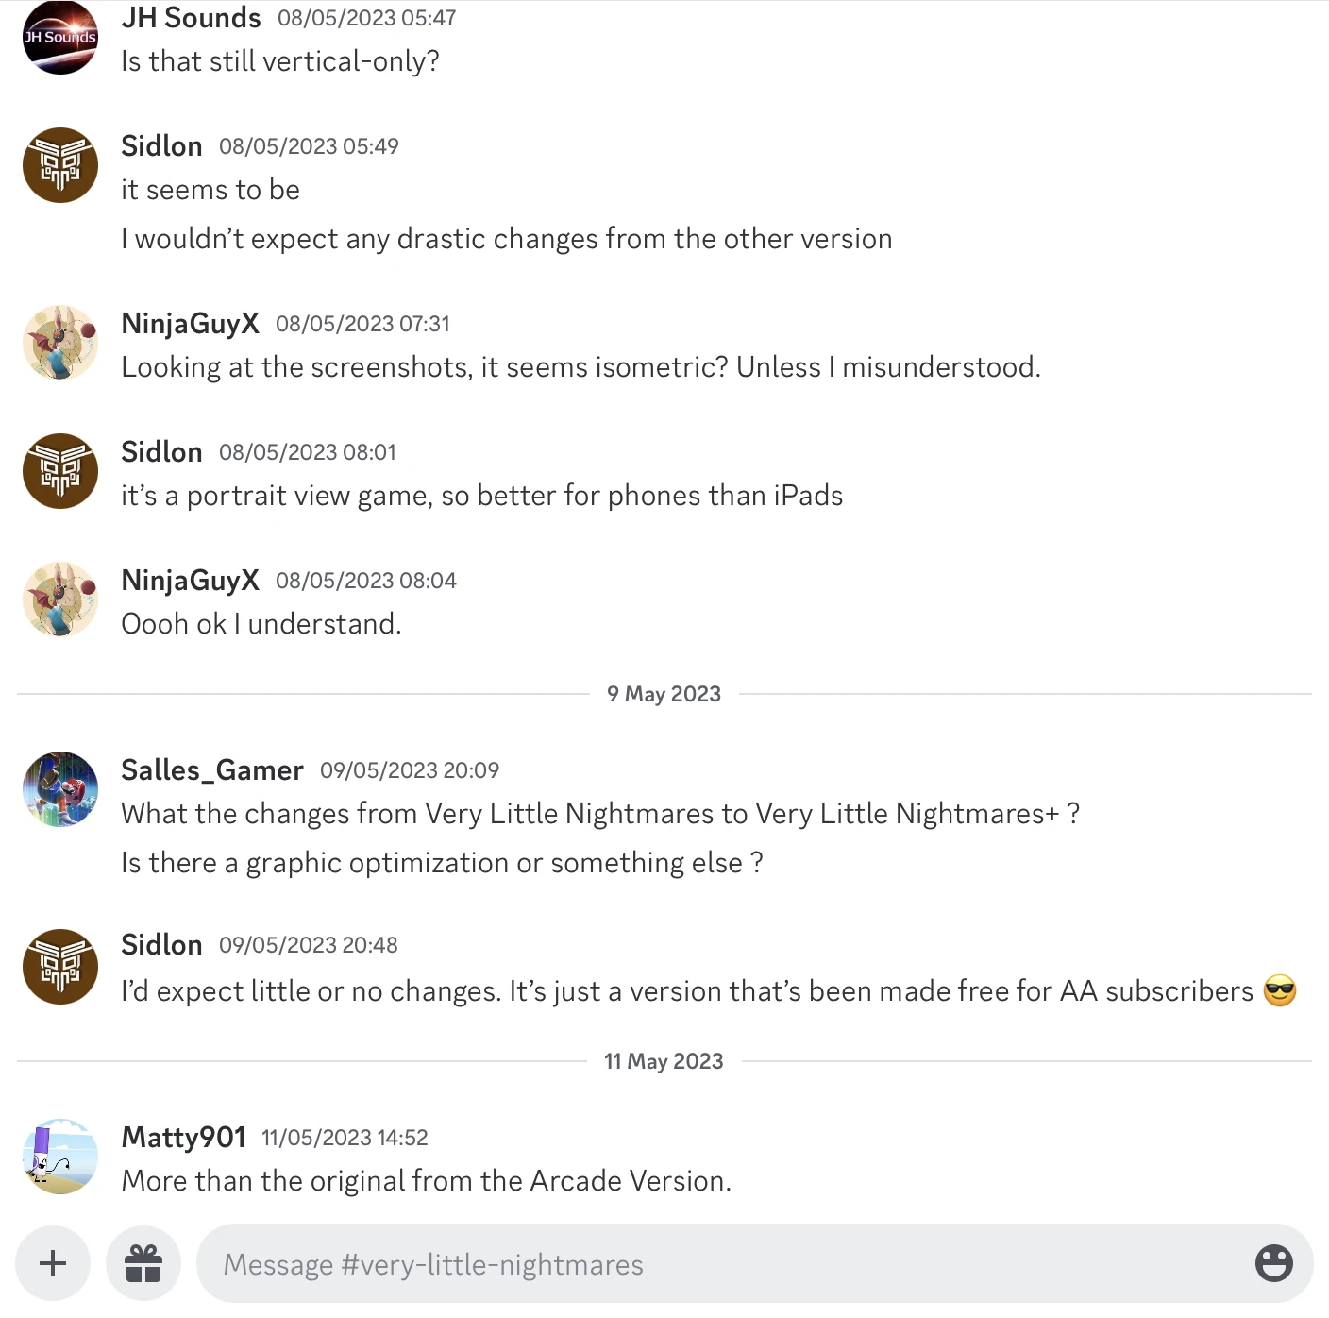
Task: Click the message input field
Action: (x=661, y=1264)
